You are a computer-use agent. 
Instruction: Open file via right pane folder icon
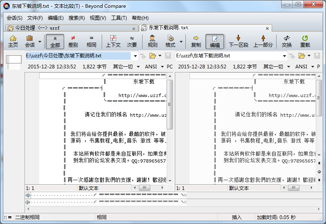click(x=301, y=56)
